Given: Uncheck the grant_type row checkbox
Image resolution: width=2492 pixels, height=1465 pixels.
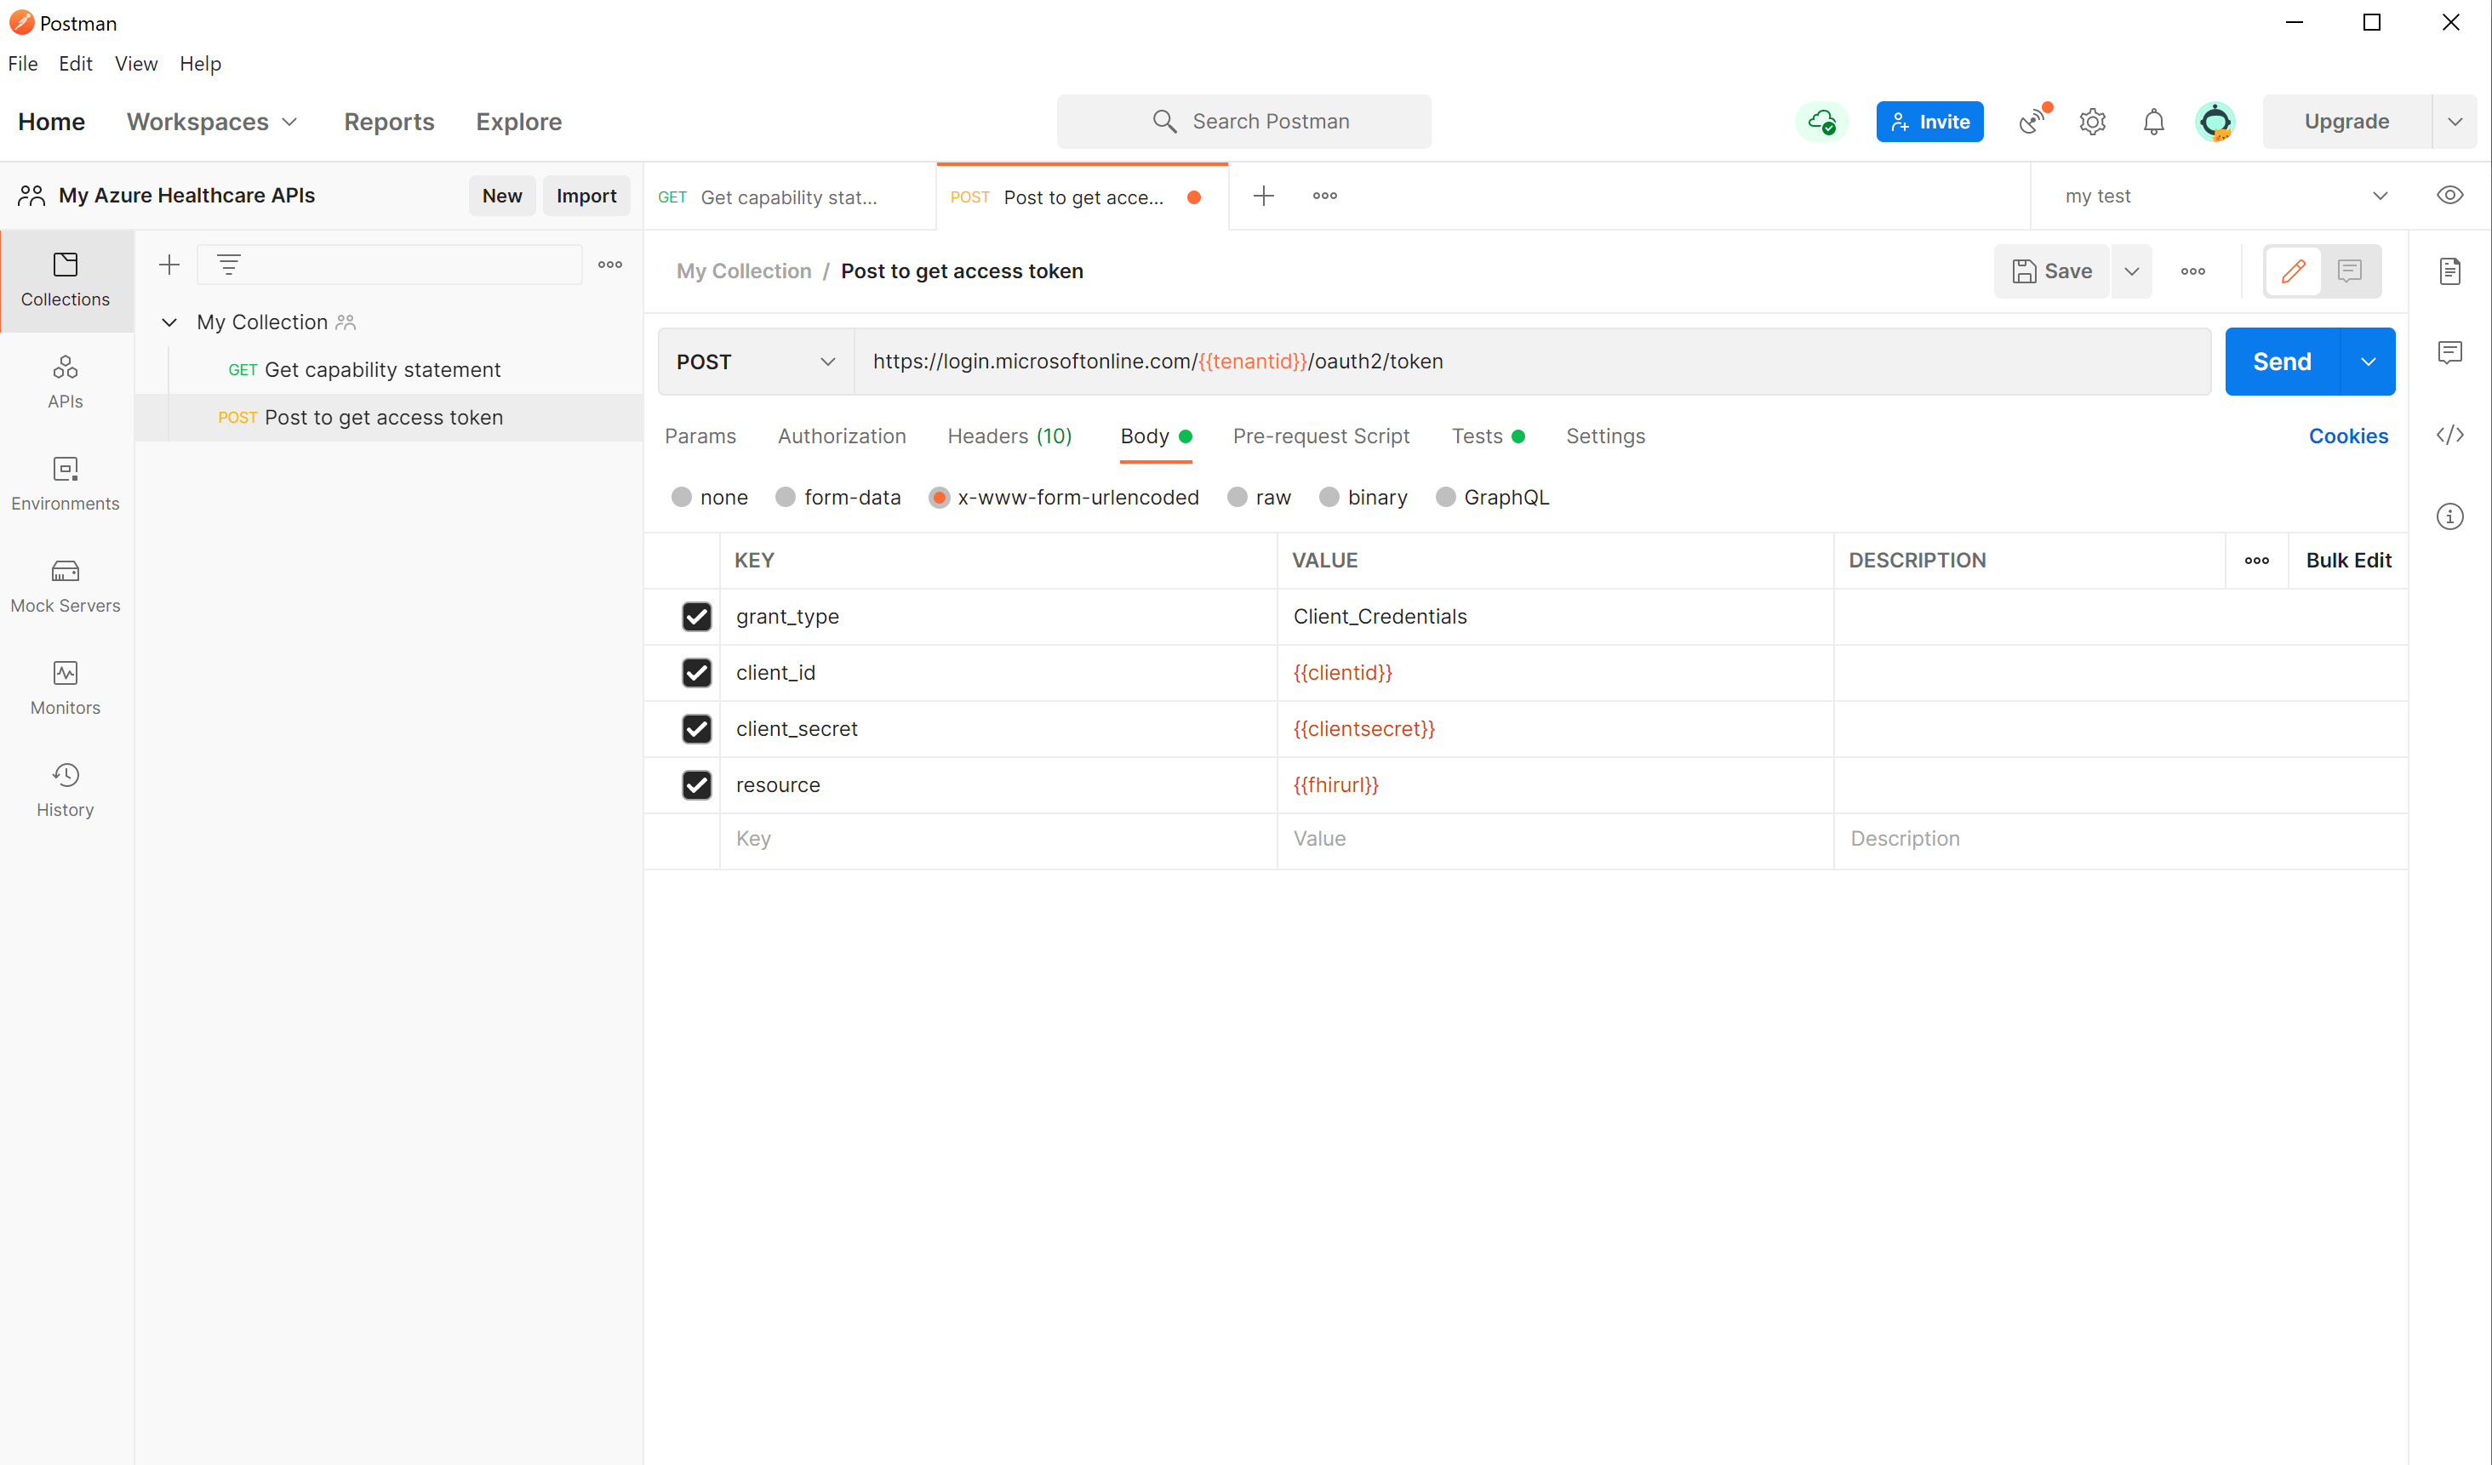Looking at the screenshot, I should coord(696,617).
